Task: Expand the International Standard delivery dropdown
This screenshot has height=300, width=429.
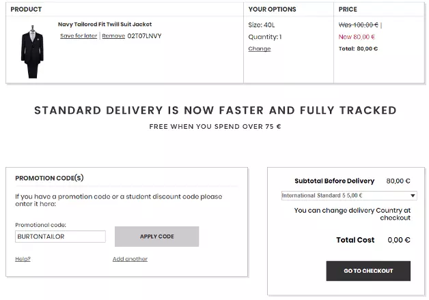Action: (x=349, y=196)
